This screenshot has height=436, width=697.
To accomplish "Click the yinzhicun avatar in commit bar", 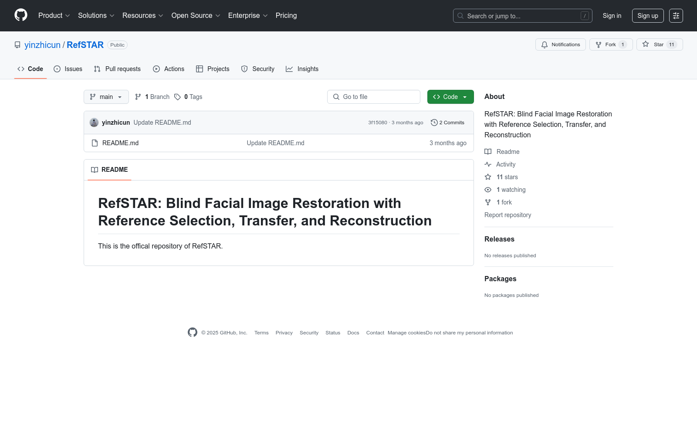I will point(94,123).
